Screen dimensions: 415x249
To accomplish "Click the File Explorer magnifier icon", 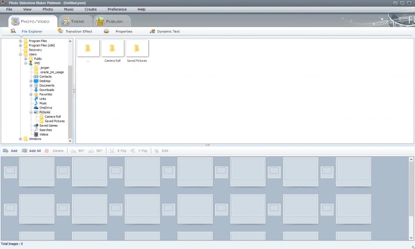I will click(x=13, y=31).
